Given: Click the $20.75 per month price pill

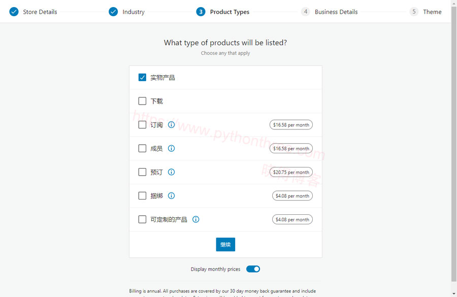Looking at the screenshot, I should [x=291, y=172].
